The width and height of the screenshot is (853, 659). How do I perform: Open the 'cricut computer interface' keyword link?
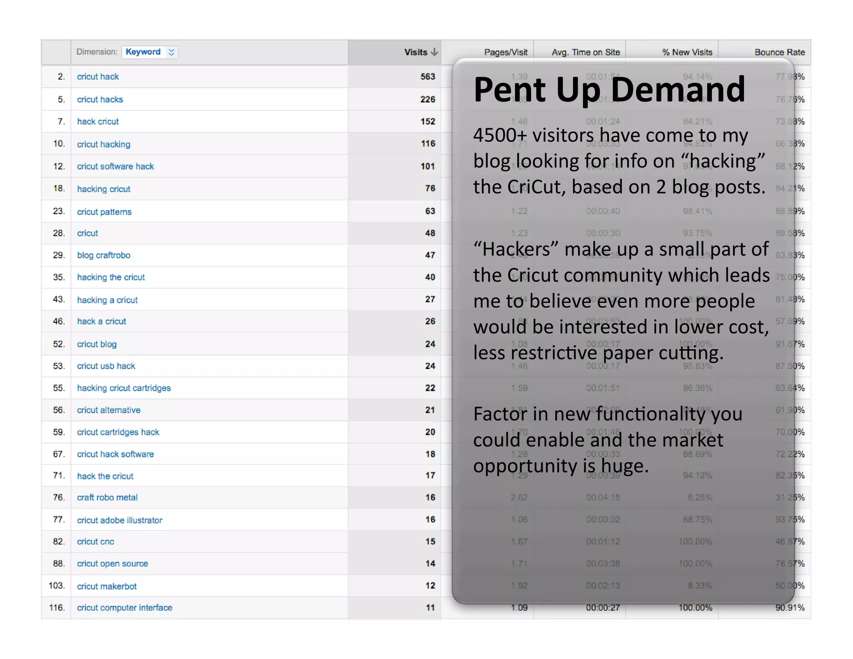pos(125,608)
